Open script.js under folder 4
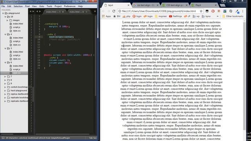Screen dimensions: 251x141 tap(16, 41)
